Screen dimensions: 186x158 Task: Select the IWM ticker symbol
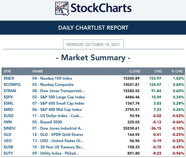pos(8,122)
